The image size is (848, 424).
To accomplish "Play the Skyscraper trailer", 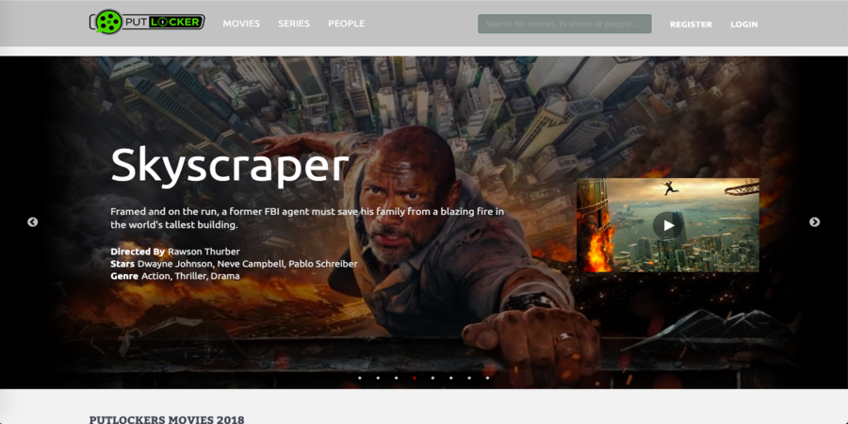I will (668, 225).
